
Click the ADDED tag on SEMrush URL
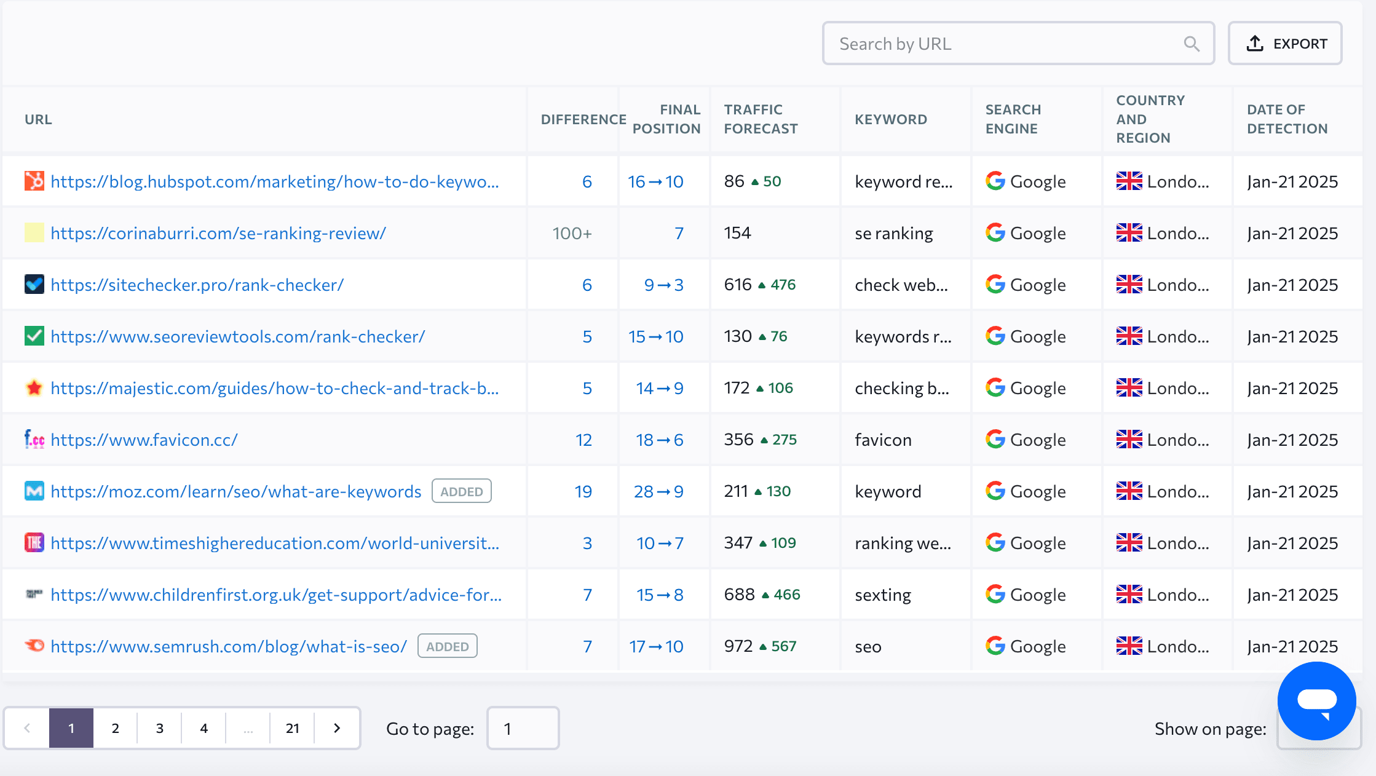point(446,646)
